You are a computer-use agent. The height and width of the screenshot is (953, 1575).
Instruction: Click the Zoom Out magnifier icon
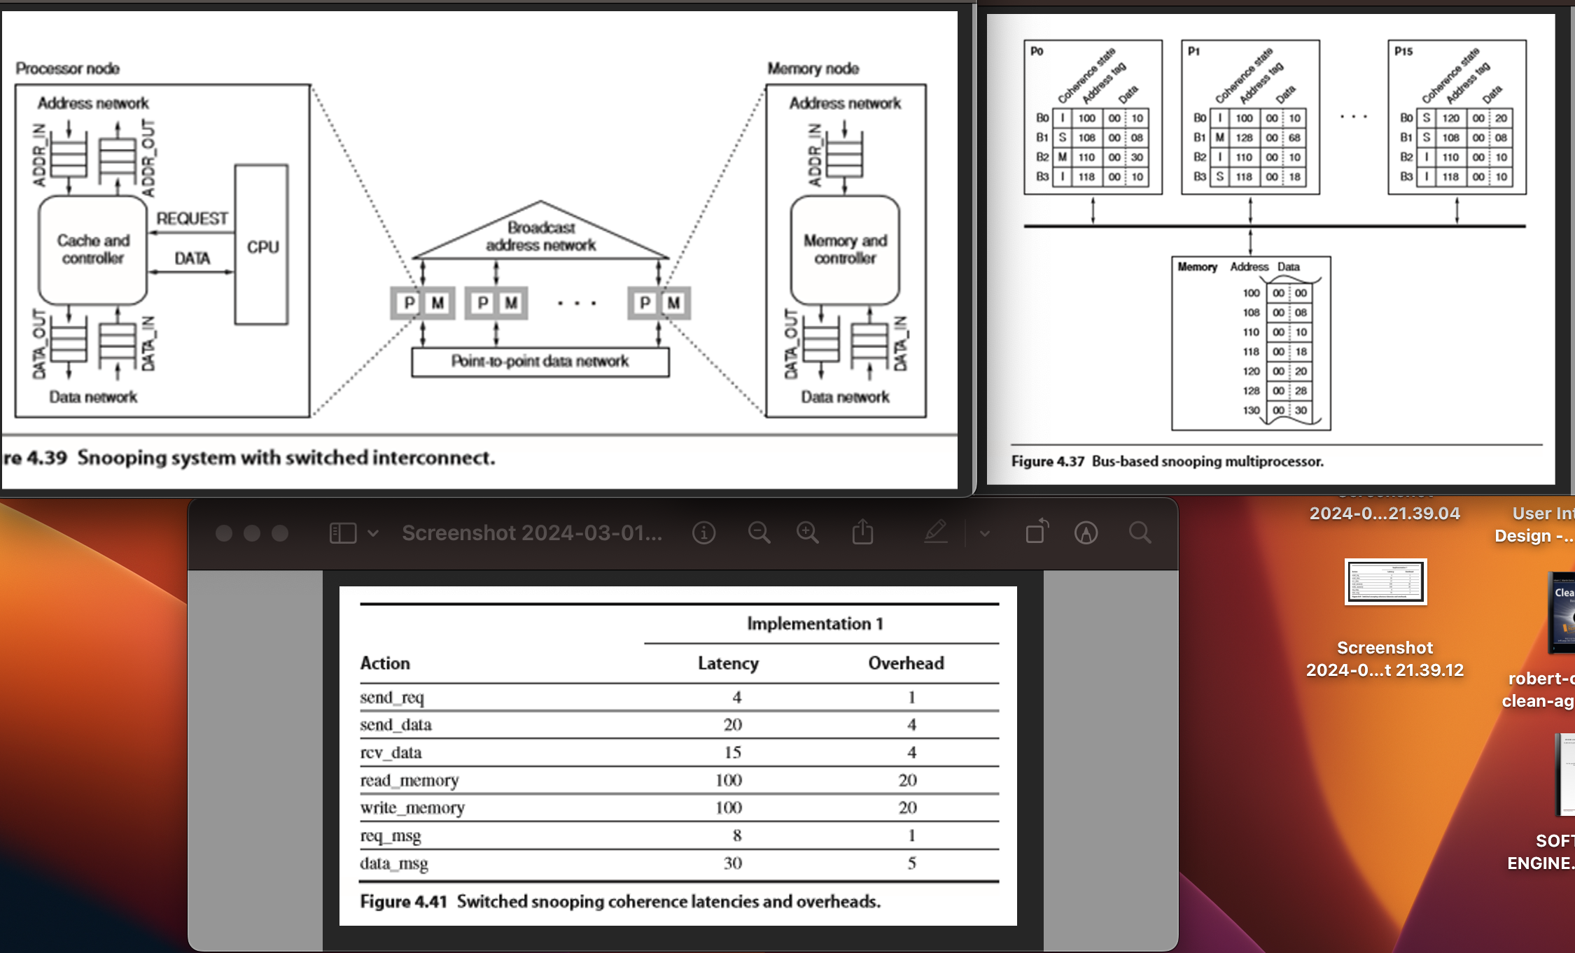pyautogui.click(x=759, y=533)
